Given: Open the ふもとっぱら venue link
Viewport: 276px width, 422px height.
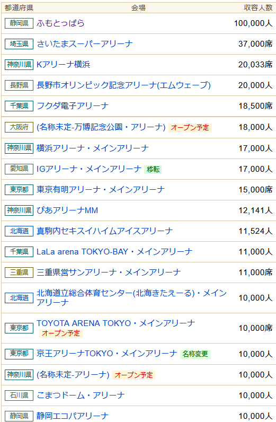Looking at the screenshot, I should (x=60, y=23).
